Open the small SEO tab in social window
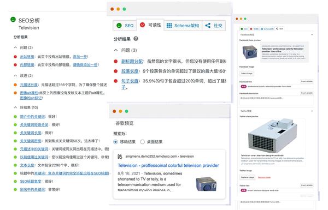 click(244, 29)
